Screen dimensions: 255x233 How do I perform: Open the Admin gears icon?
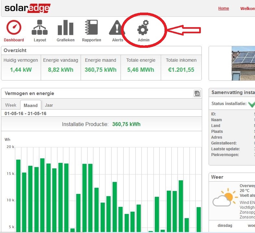(x=143, y=28)
